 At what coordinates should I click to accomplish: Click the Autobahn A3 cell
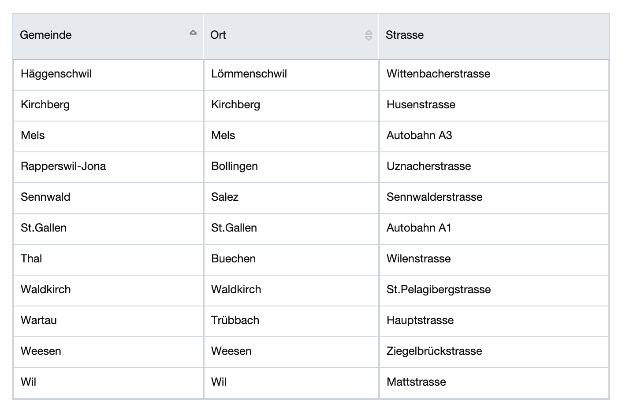pos(494,136)
